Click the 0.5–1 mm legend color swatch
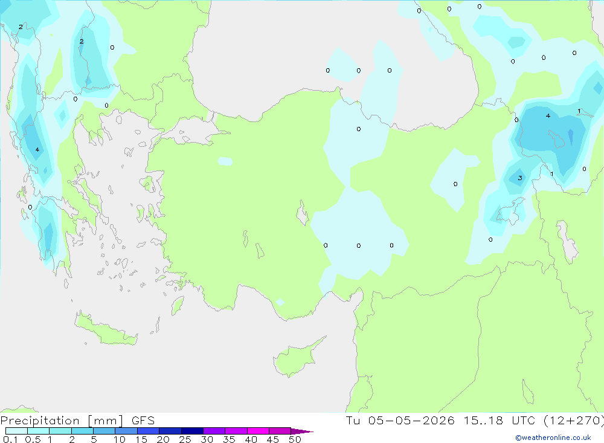Viewport: 604px width, 443px height. [x=39, y=431]
